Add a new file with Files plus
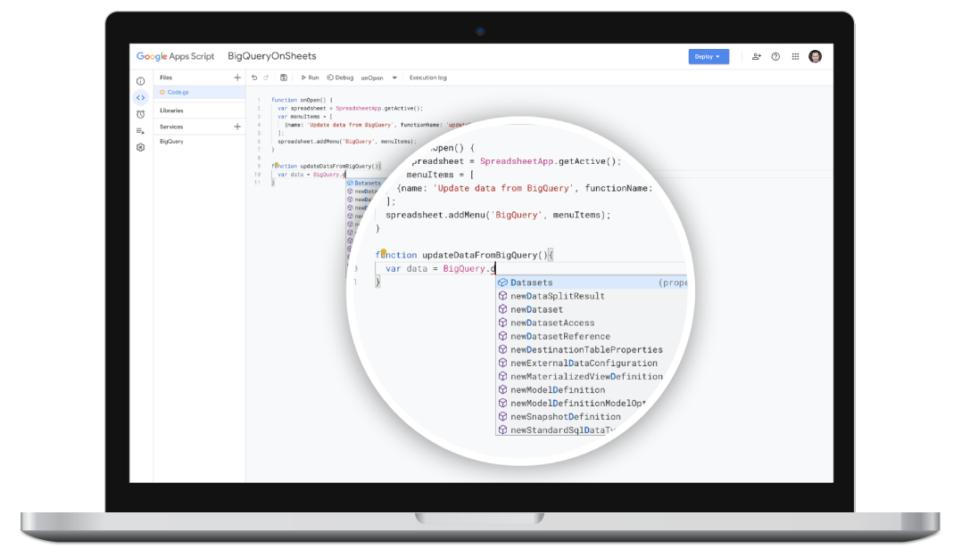Screen dimensions: 961x556 pos(237,78)
